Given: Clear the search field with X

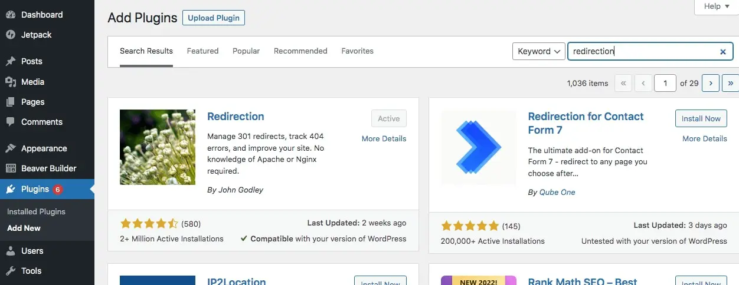Looking at the screenshot, I should tap(722, 52).
